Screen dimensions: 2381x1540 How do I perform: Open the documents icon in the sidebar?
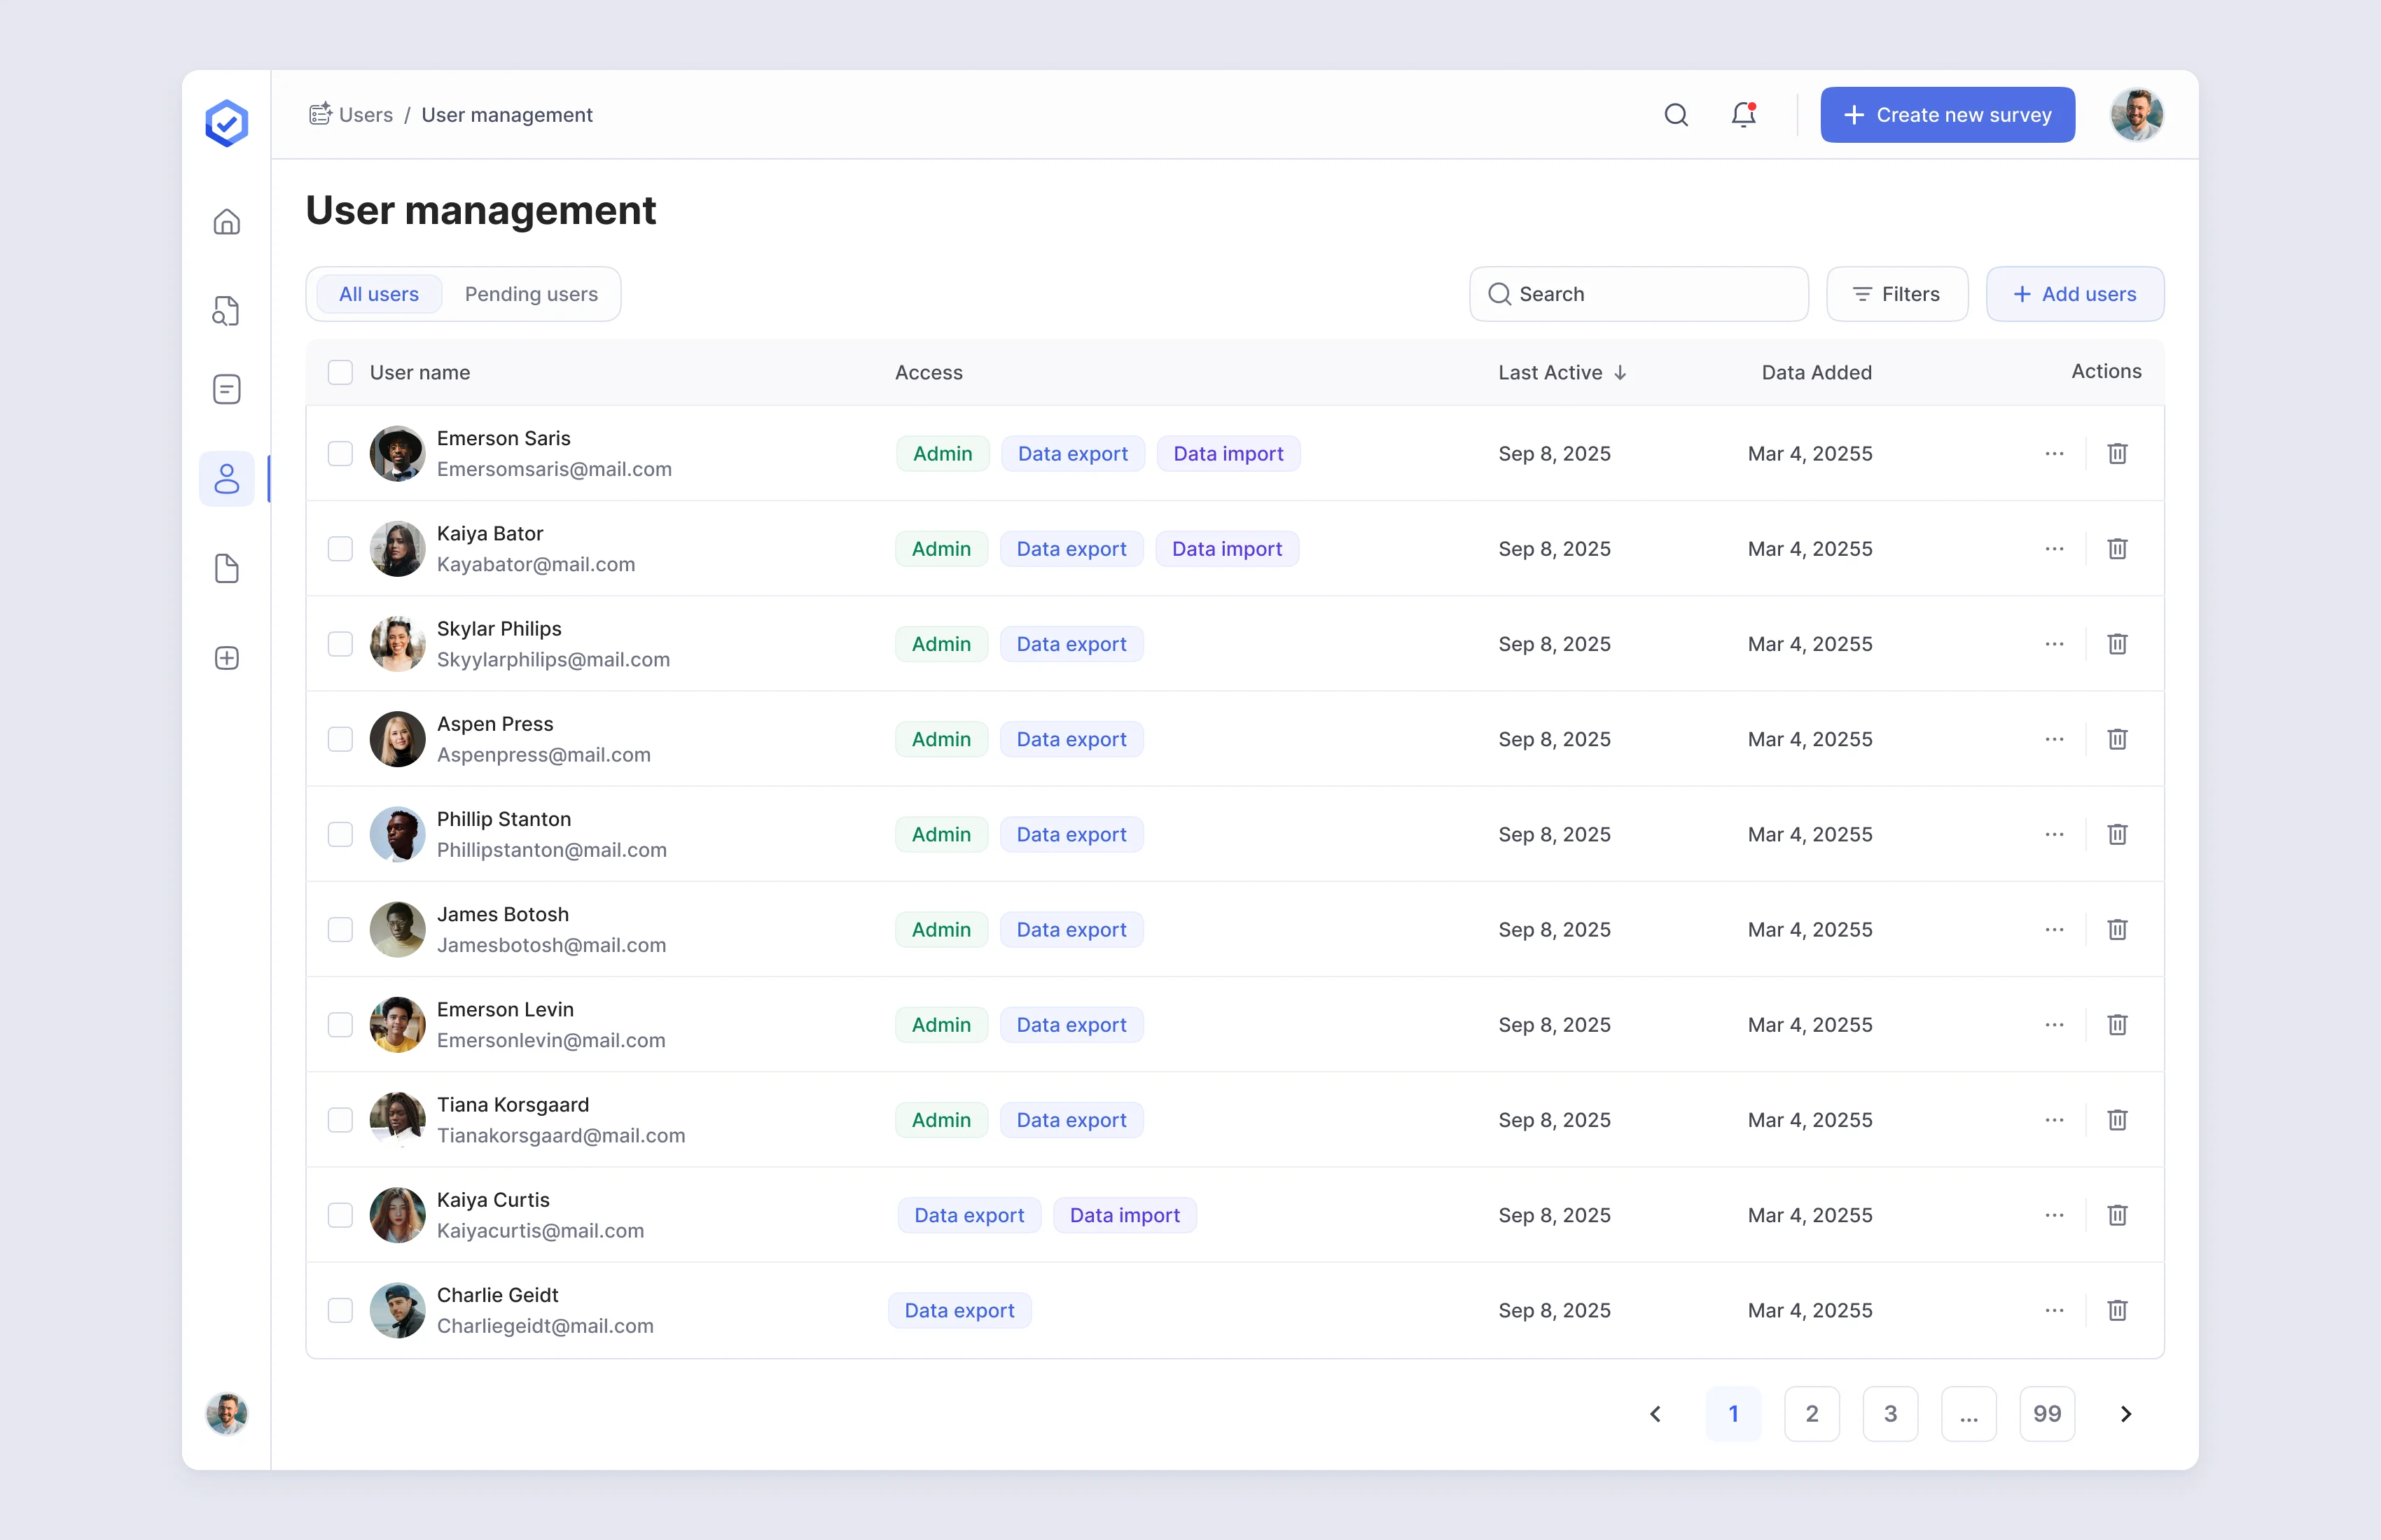tap(227, 568)
